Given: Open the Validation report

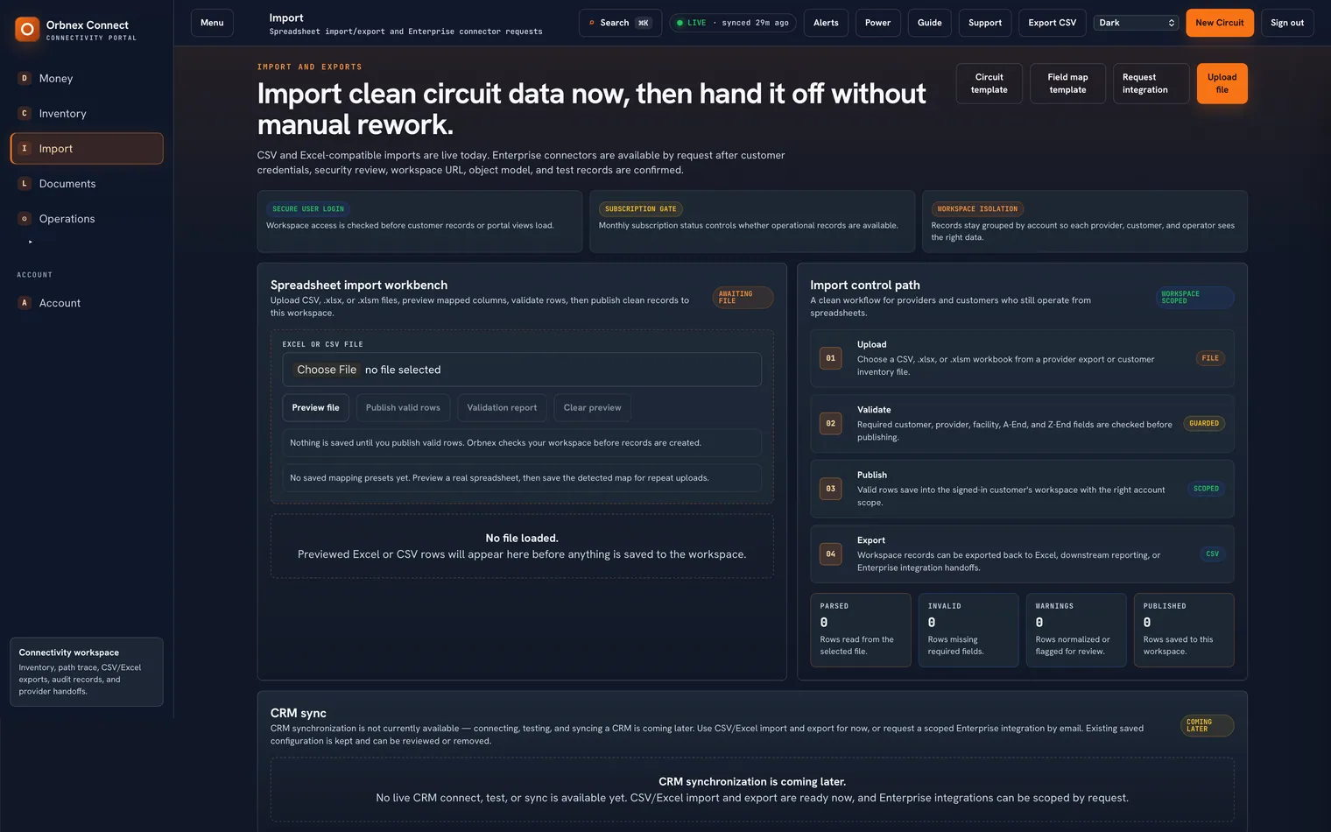Looking at the screenshot, I should click(x=503, y=407).
